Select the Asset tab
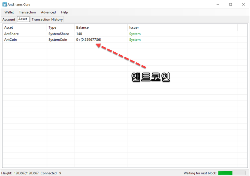 pos(23,19)
